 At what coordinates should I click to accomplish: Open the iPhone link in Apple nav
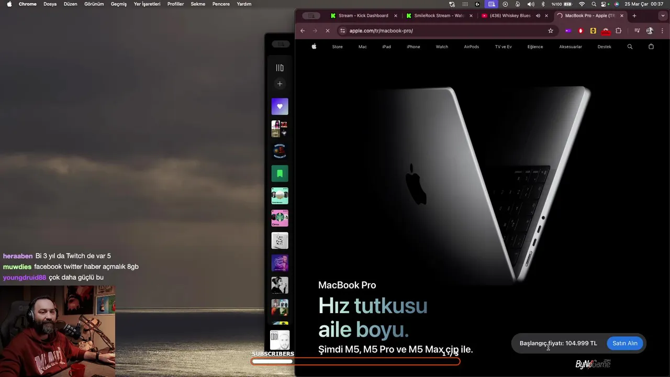[x=414, y=47]
